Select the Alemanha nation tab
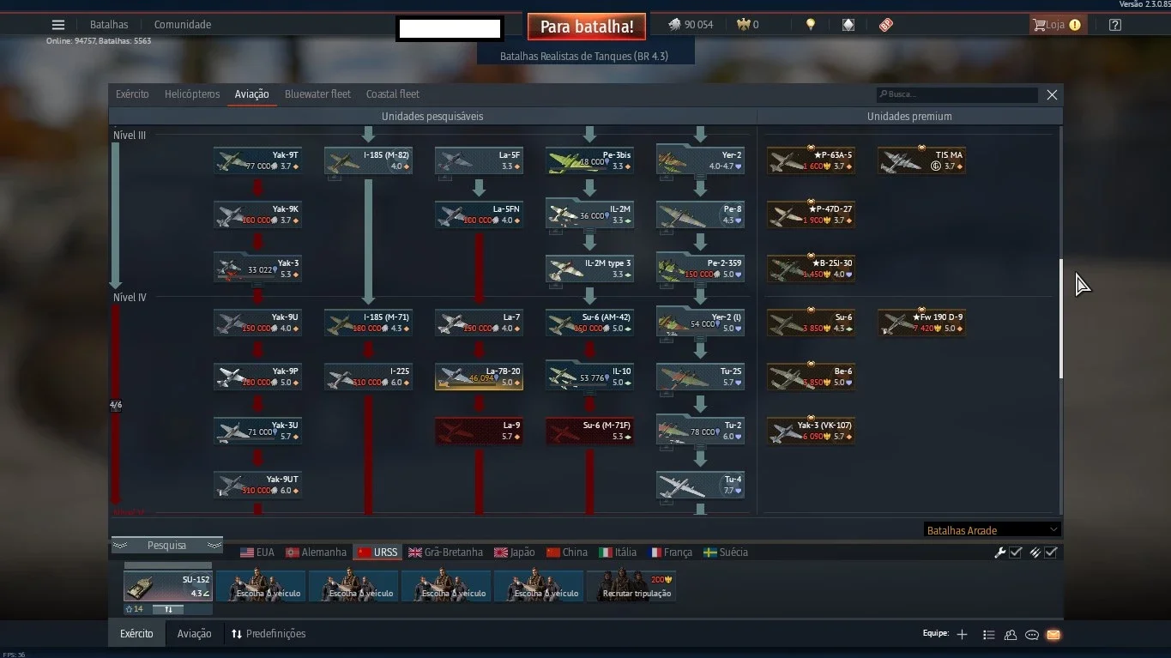 point(317,552)
